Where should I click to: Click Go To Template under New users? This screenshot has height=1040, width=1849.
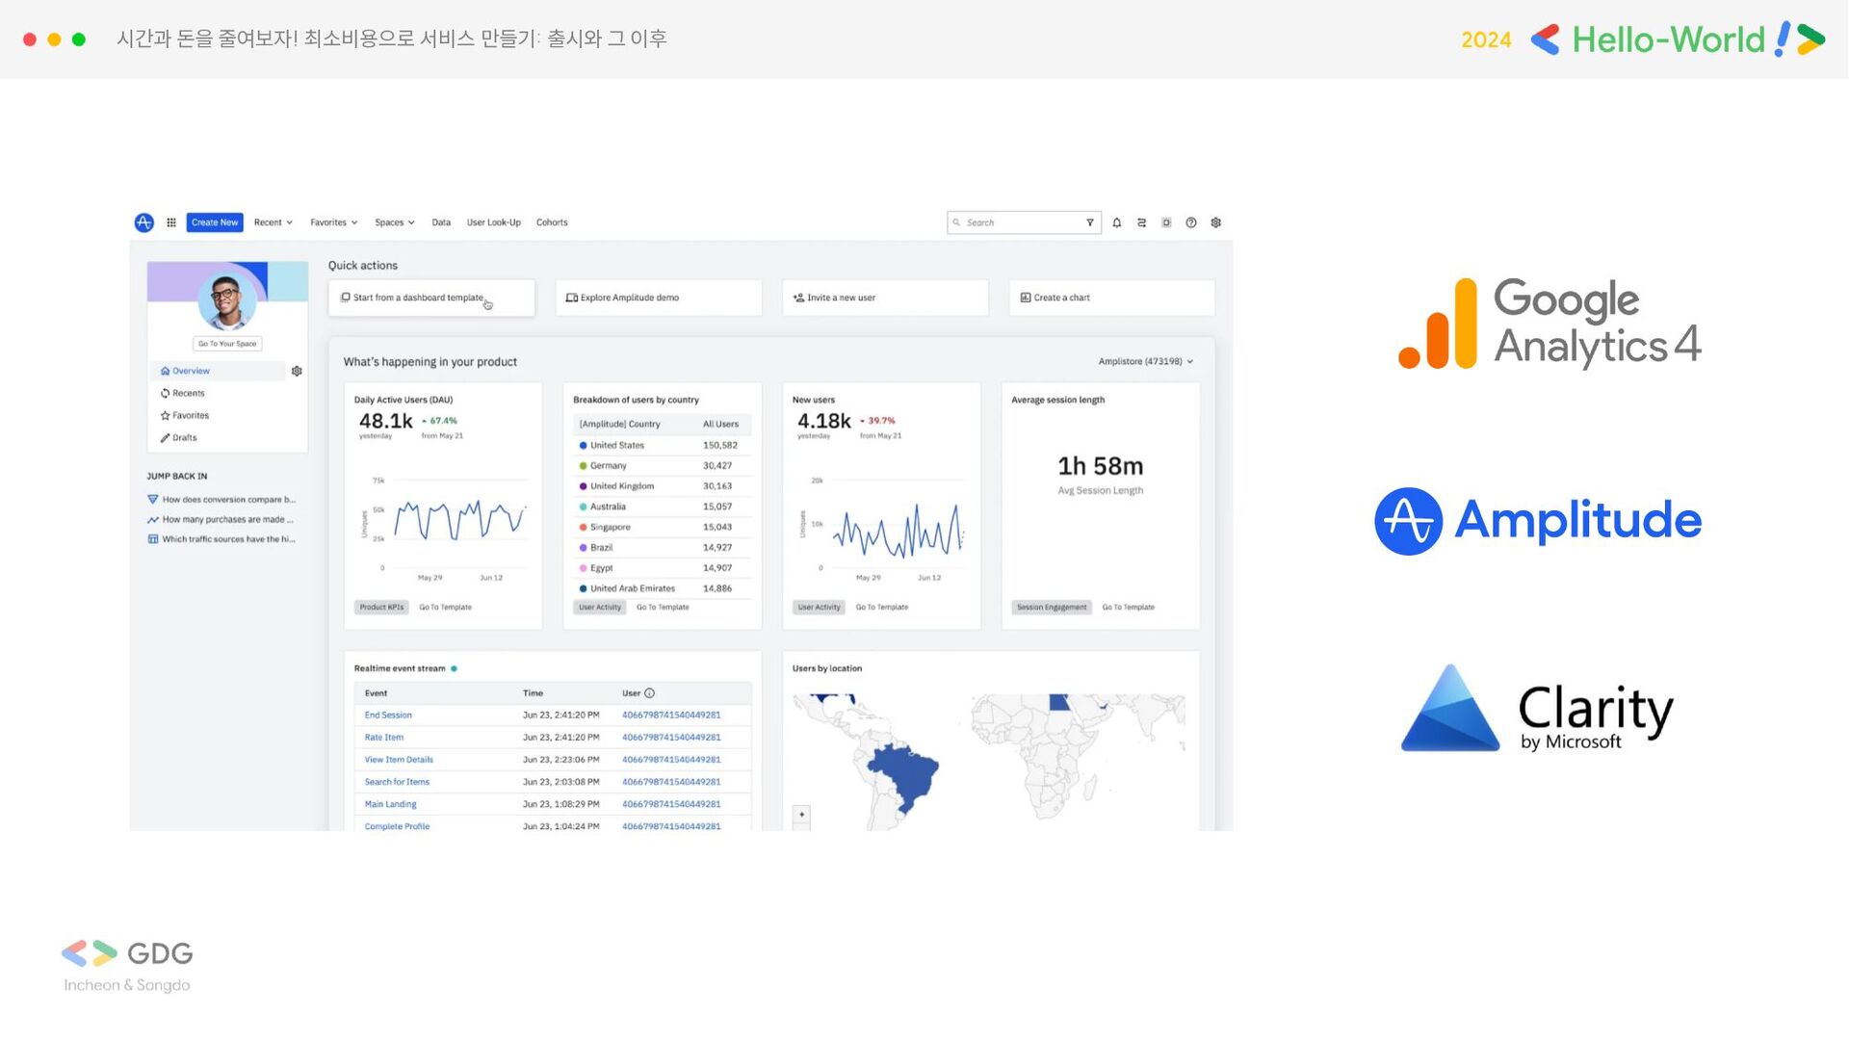[882, 608]
